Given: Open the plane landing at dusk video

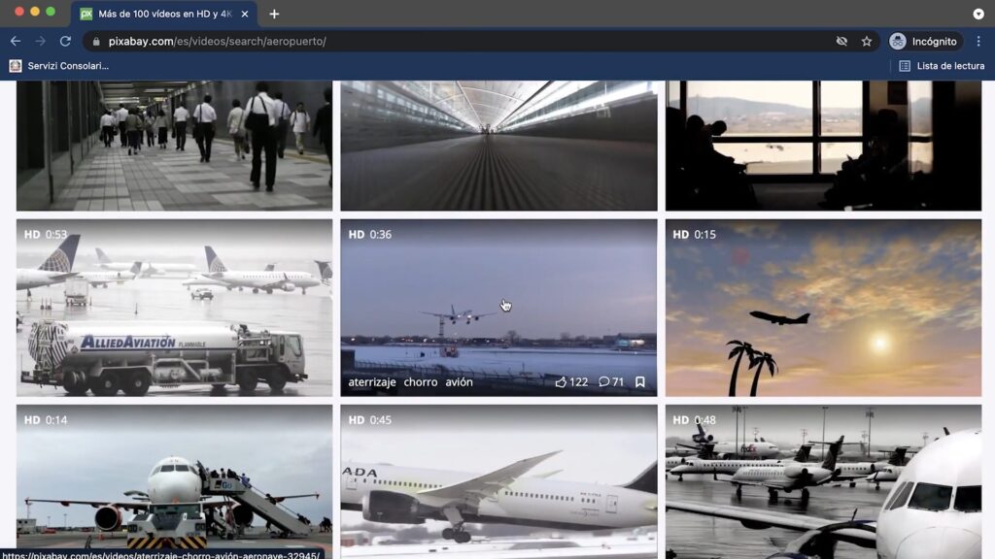Looking at the screenshot, I should (x=498, y=308).
